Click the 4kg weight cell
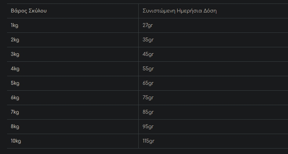Screen dimensions: 288x154 (73, 69)
